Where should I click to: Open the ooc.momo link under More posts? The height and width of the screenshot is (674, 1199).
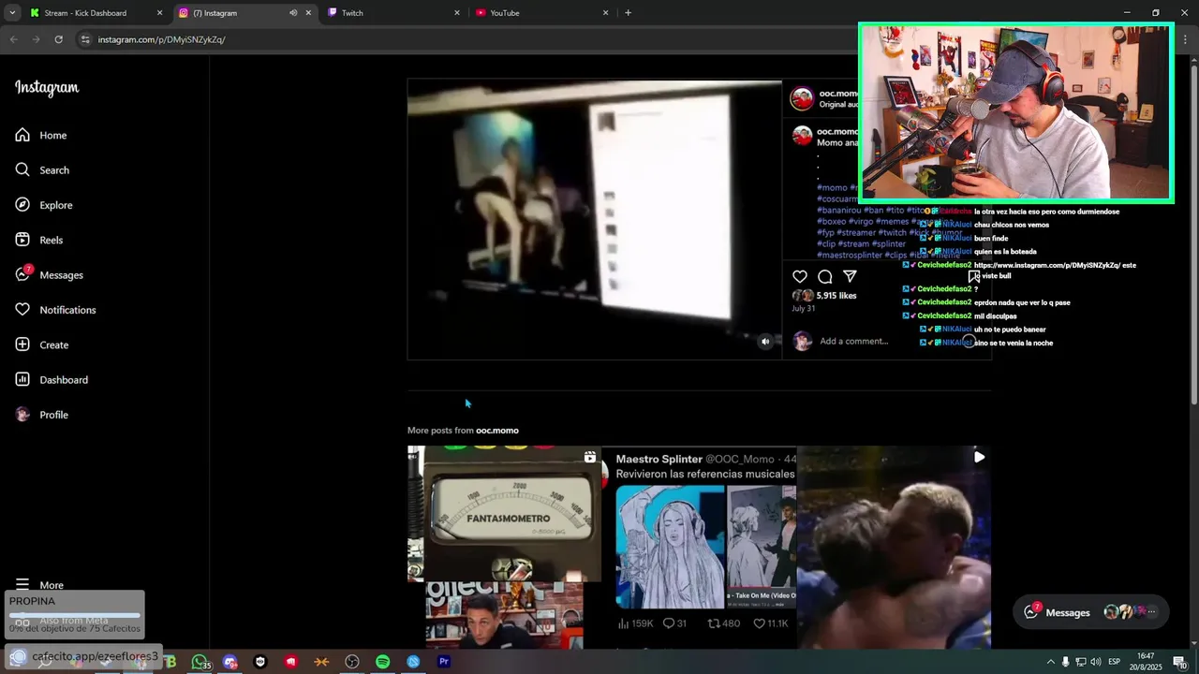point(497,431)
